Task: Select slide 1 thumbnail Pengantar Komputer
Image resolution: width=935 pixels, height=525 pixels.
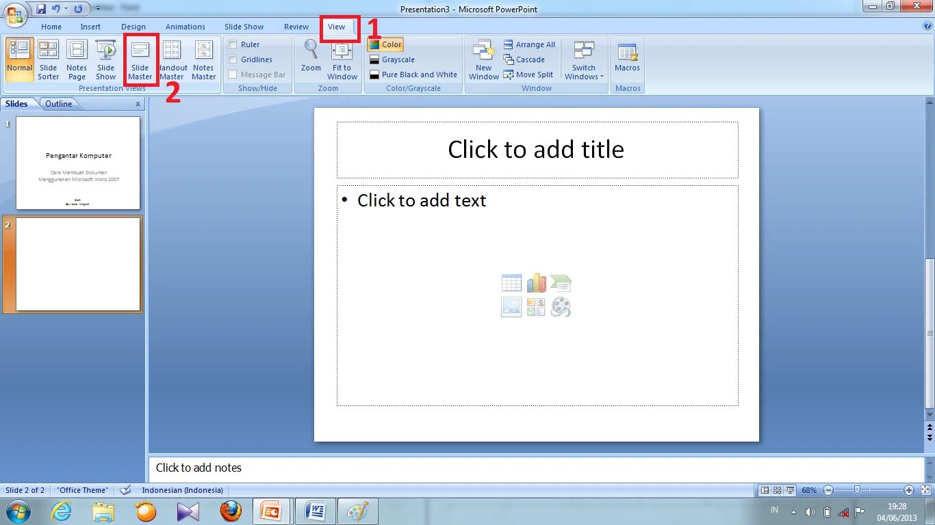Action: pos(78,163)
